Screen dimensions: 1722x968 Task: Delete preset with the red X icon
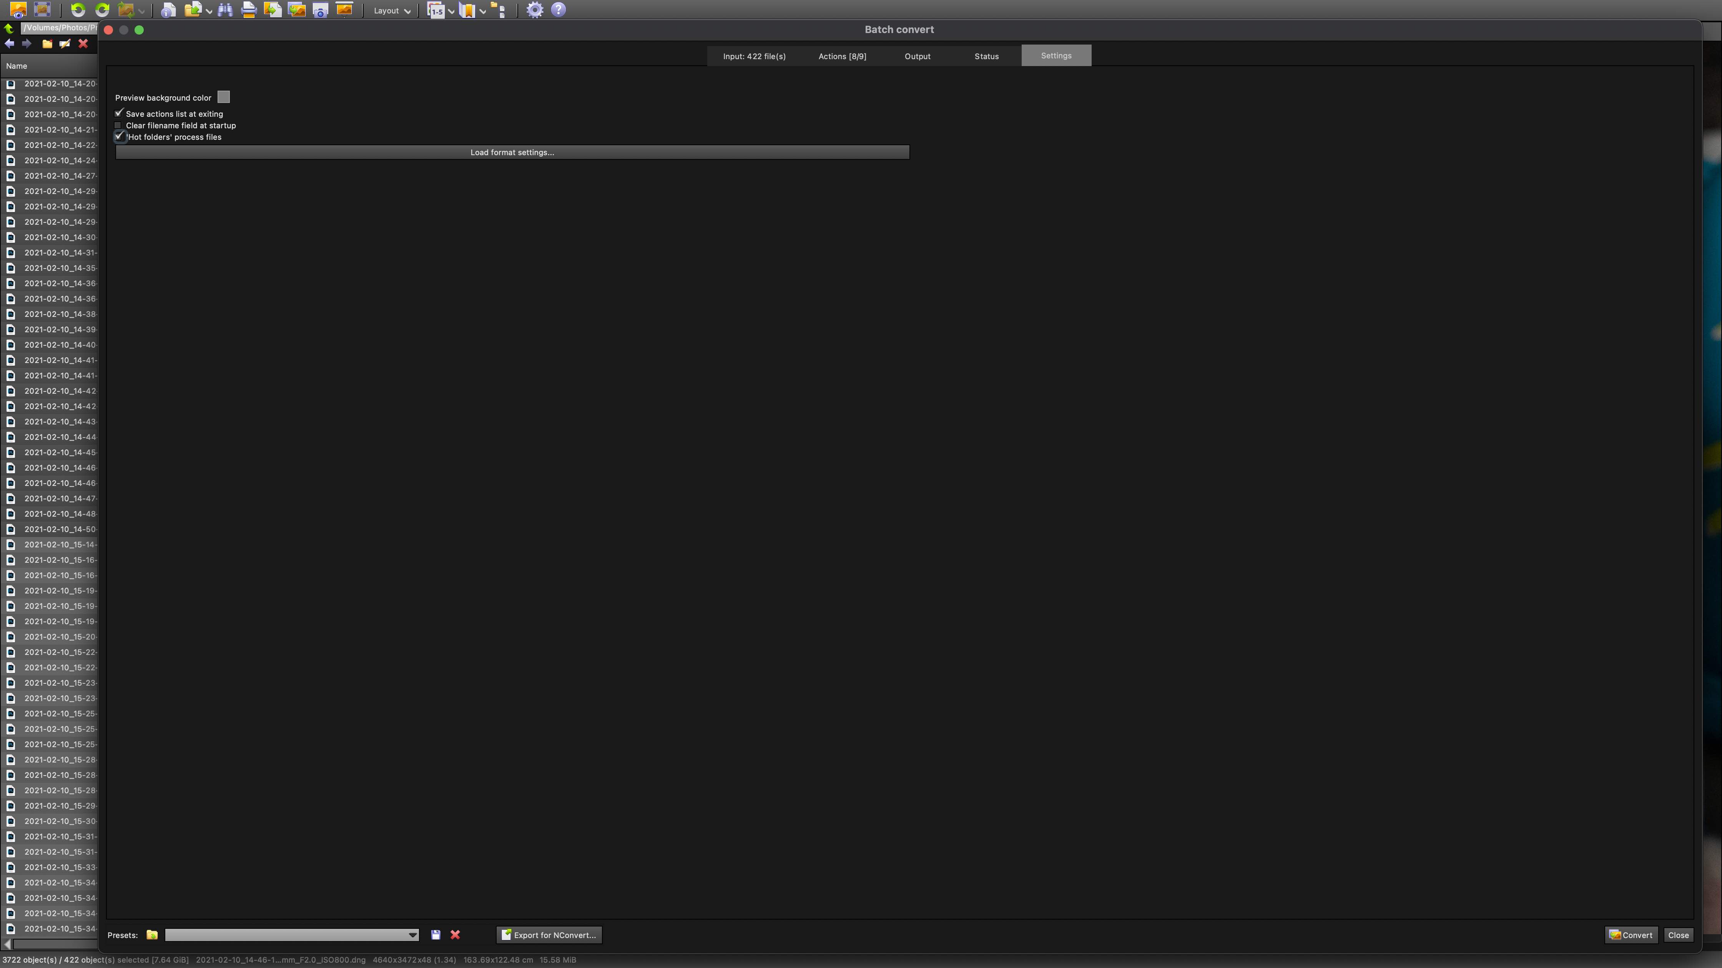[x=455, y=935]
